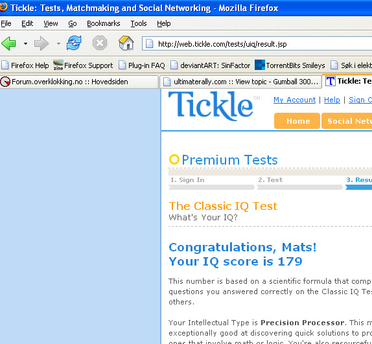Click the '1. Sign In' step

[187, 180]
